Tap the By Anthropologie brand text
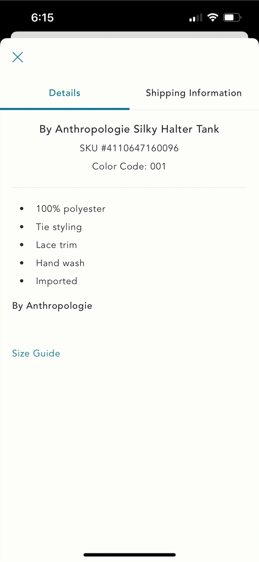259x562 pixels. pos(52,306)
